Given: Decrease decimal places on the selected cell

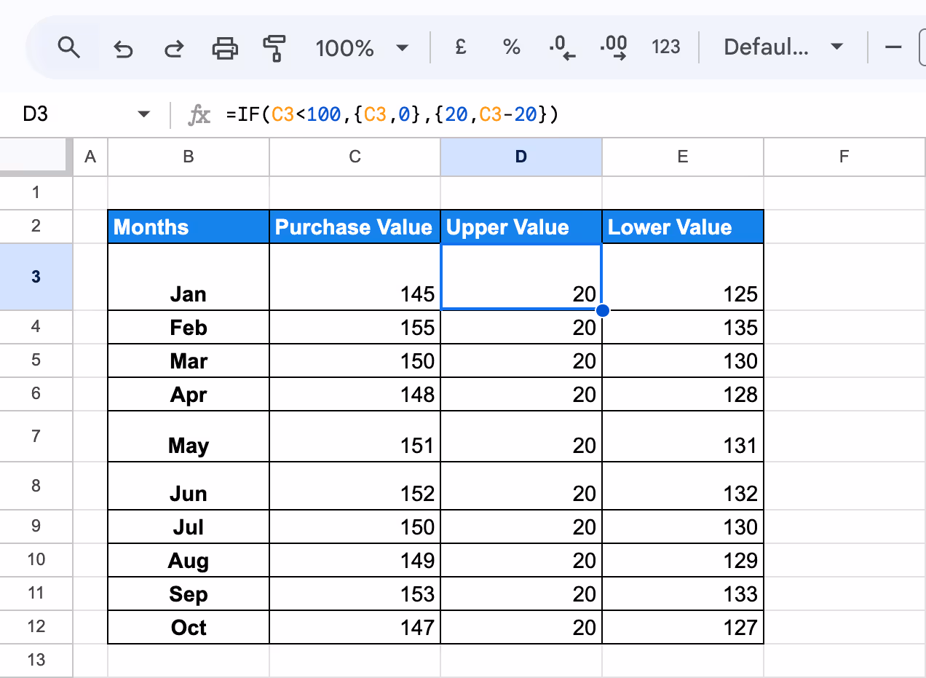Looking at the screenshot, I should click(x=562, y=48).
